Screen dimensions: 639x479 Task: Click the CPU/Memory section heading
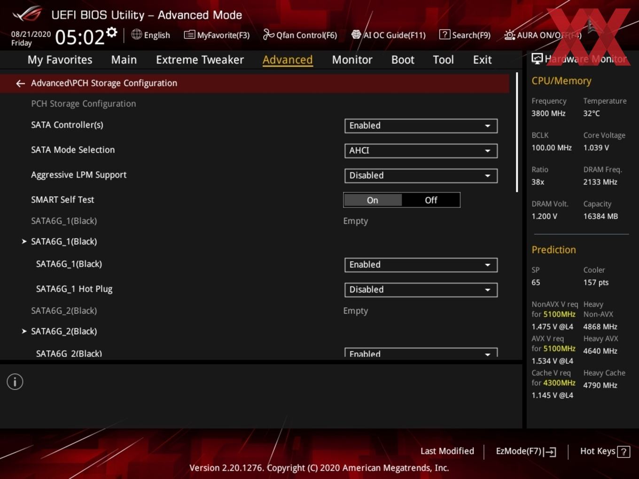(x=561, y=81)
